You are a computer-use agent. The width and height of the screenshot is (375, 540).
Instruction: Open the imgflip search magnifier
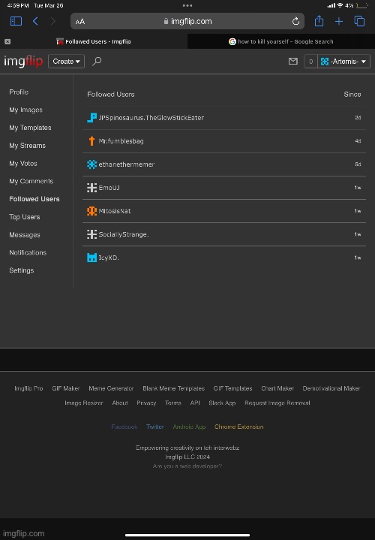coord(97,62)
